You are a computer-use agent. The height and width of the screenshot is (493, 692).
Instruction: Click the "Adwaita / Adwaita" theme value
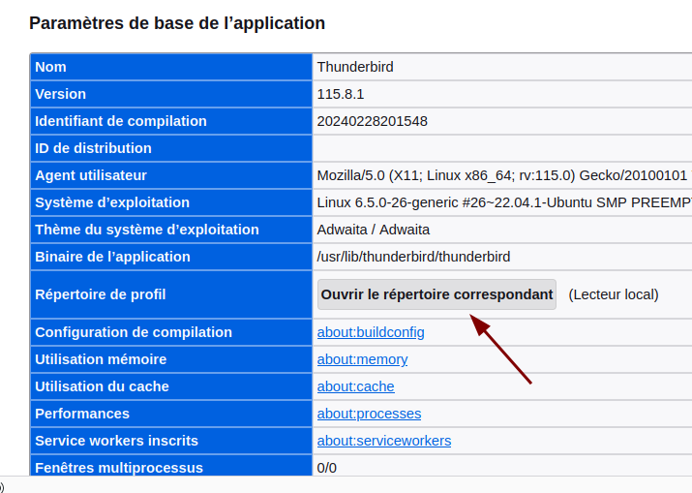374,230
